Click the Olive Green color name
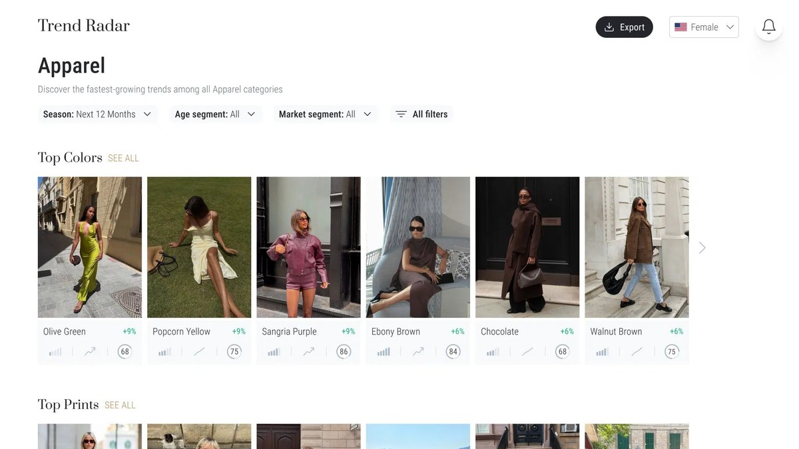Image resolution: width=799 pixels, height=449 pixels. [x=65, y=331]
